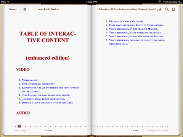Tap the '6 of 266' page indicator
183x137 pixels.
(x=48, y=131)
